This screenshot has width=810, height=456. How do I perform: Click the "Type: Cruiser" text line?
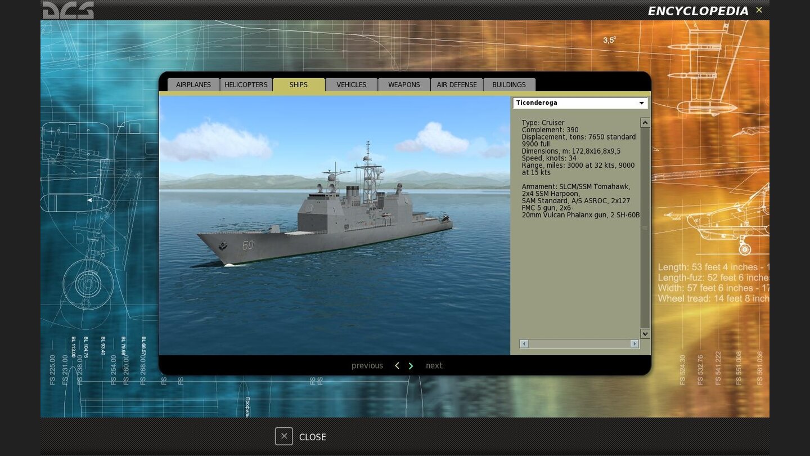[x=543, y=123]
